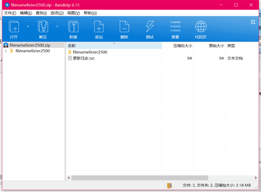Maximize the Bandizip window
Screen dimensions: 261x192
[236, 5]
